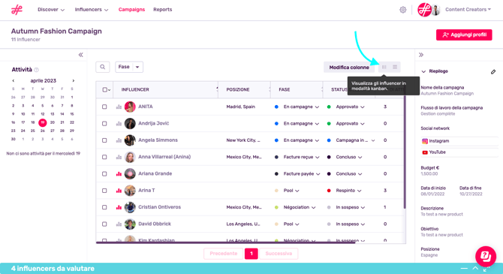Go to next month in calendar
The width and height of the screenshot is (503, 274).
click(x=73, y=81)
